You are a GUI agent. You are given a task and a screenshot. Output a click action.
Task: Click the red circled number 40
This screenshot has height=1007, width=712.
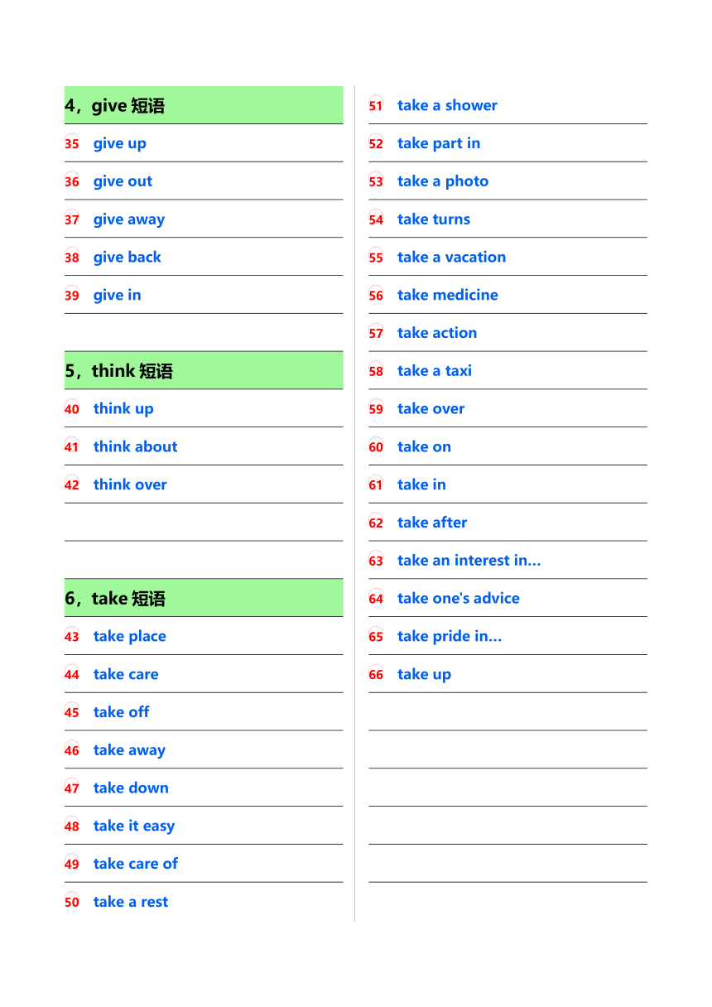coord(72,408)
